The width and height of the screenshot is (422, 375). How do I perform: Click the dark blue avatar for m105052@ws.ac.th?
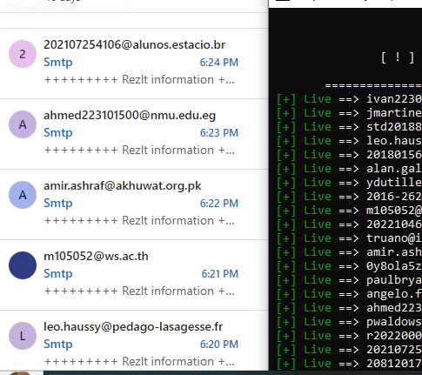point(23,265)
